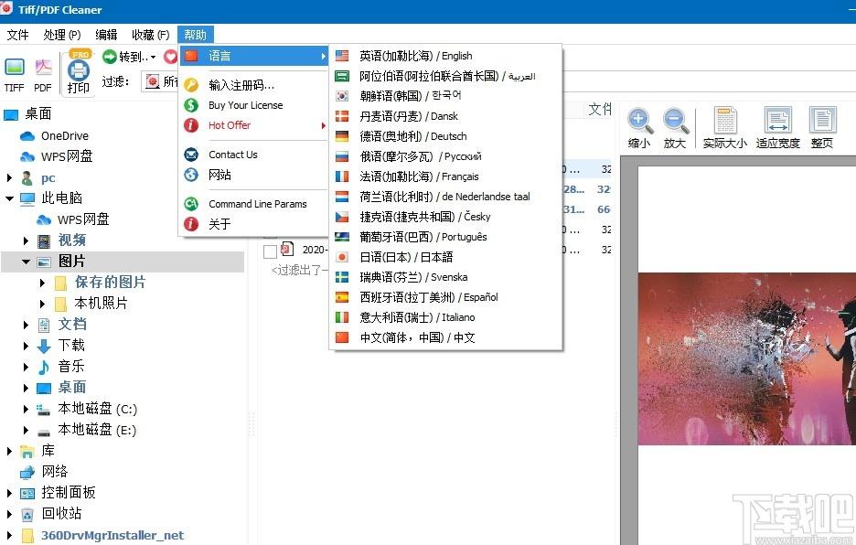The width and height of the screenshot is (856, 545).
Task: Choose Dansk language option
Action: coord(445,116)
